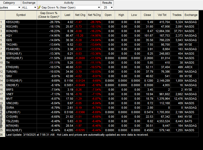Click the BATS exchange cell

pos(191,121)
